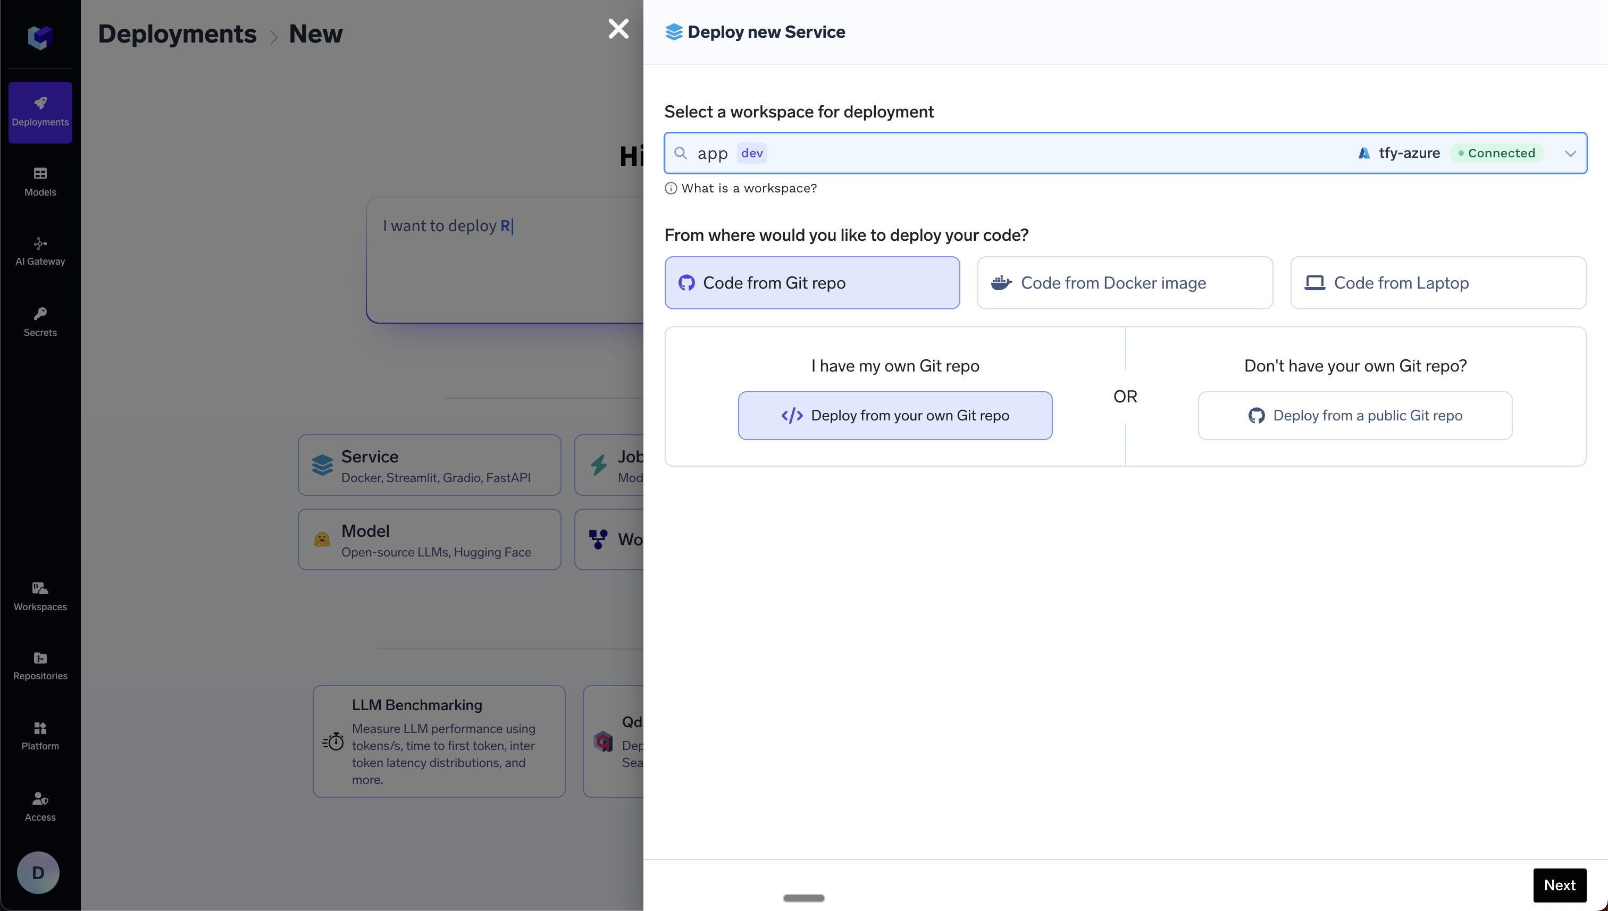The width and height of the screenshot is (1608, 911).
Task: Click the Azure logo beside tfy-azure
Action: 1364,153
